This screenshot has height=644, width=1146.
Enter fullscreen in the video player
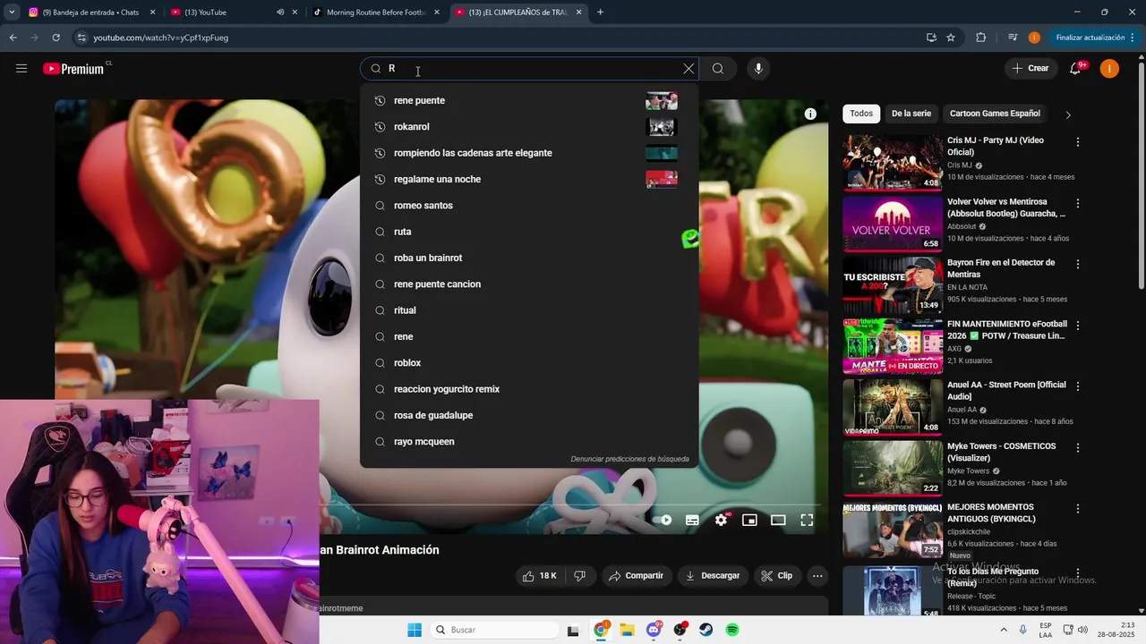click(807, 520)
